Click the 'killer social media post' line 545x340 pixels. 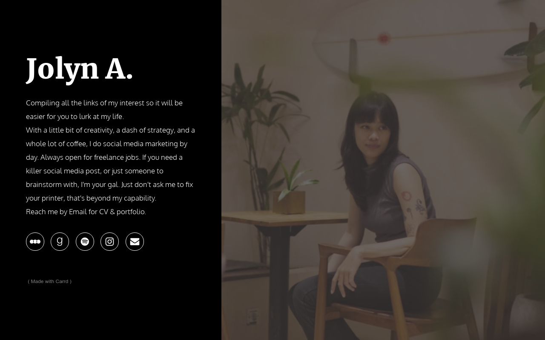pyautogui.click(x=95, y=171)
